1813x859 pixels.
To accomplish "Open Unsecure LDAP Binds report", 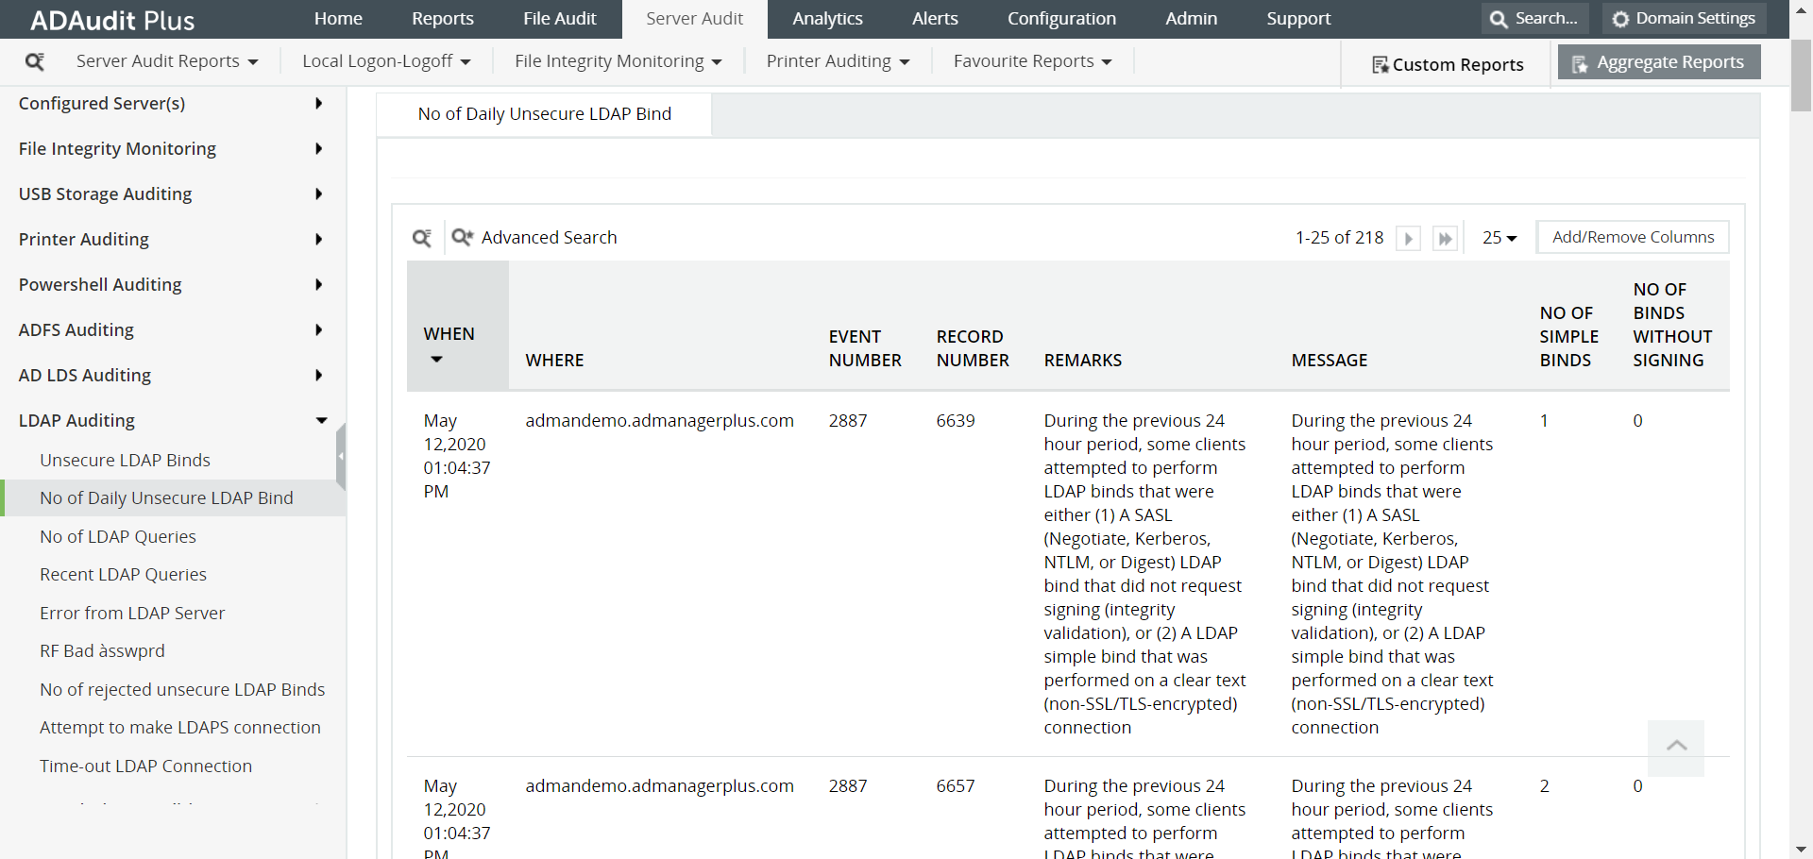I will pos(125,460).
